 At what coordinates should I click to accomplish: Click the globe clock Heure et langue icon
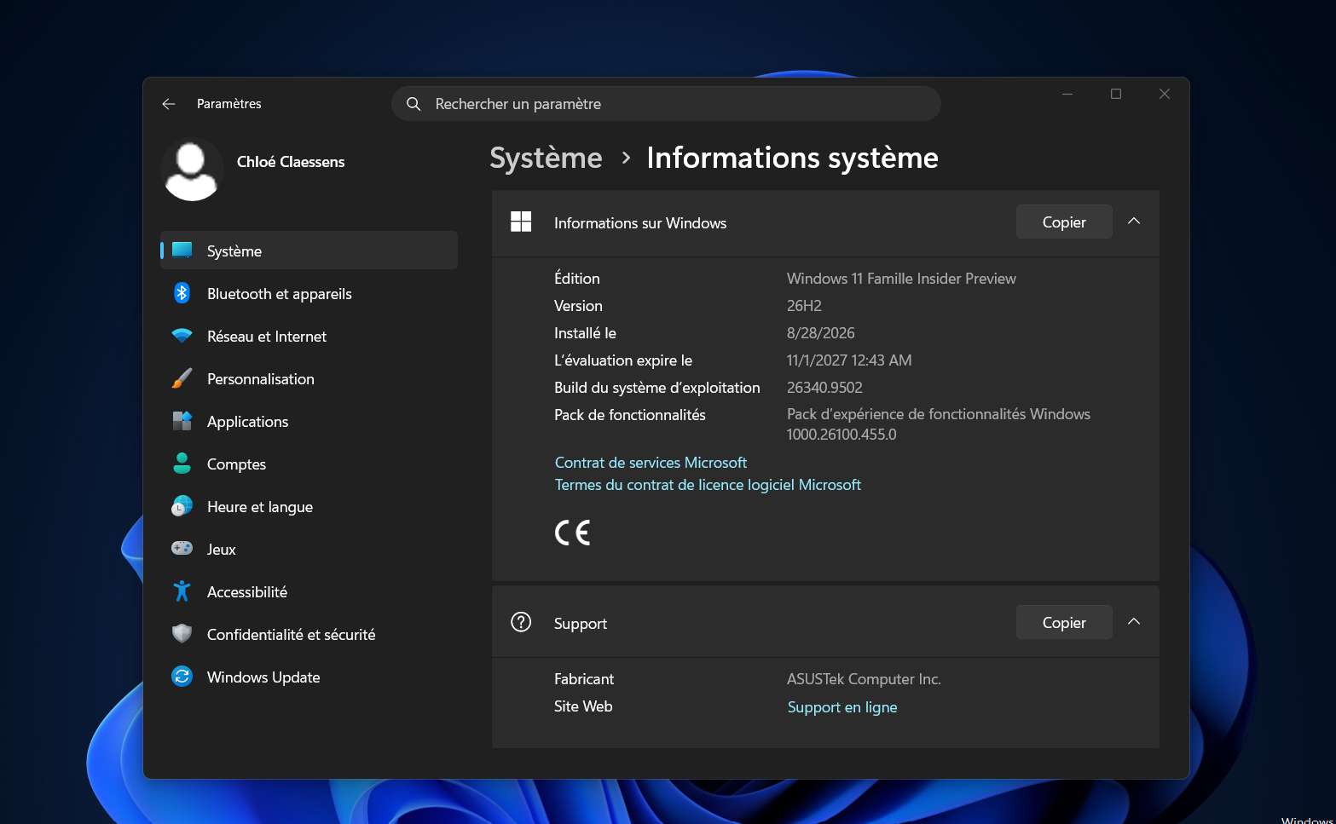182,506
